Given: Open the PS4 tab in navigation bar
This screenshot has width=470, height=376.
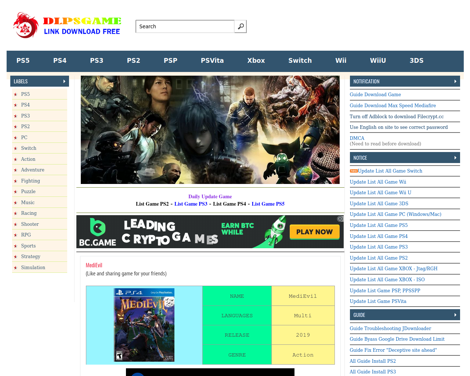Looking at the screenshot, I should pos(60,61).
